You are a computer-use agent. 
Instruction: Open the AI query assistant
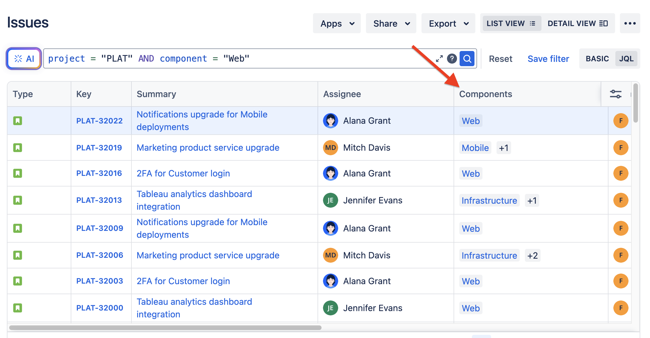tap(23, 58)
